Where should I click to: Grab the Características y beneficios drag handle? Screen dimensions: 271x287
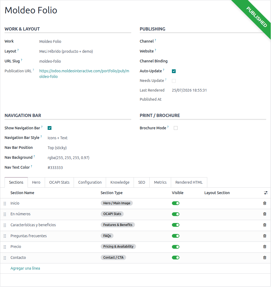click(x=5, y=225)
